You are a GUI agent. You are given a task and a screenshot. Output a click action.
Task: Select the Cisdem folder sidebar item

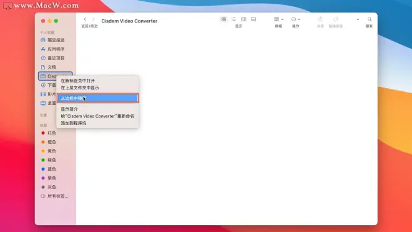(x=56, y=76)
